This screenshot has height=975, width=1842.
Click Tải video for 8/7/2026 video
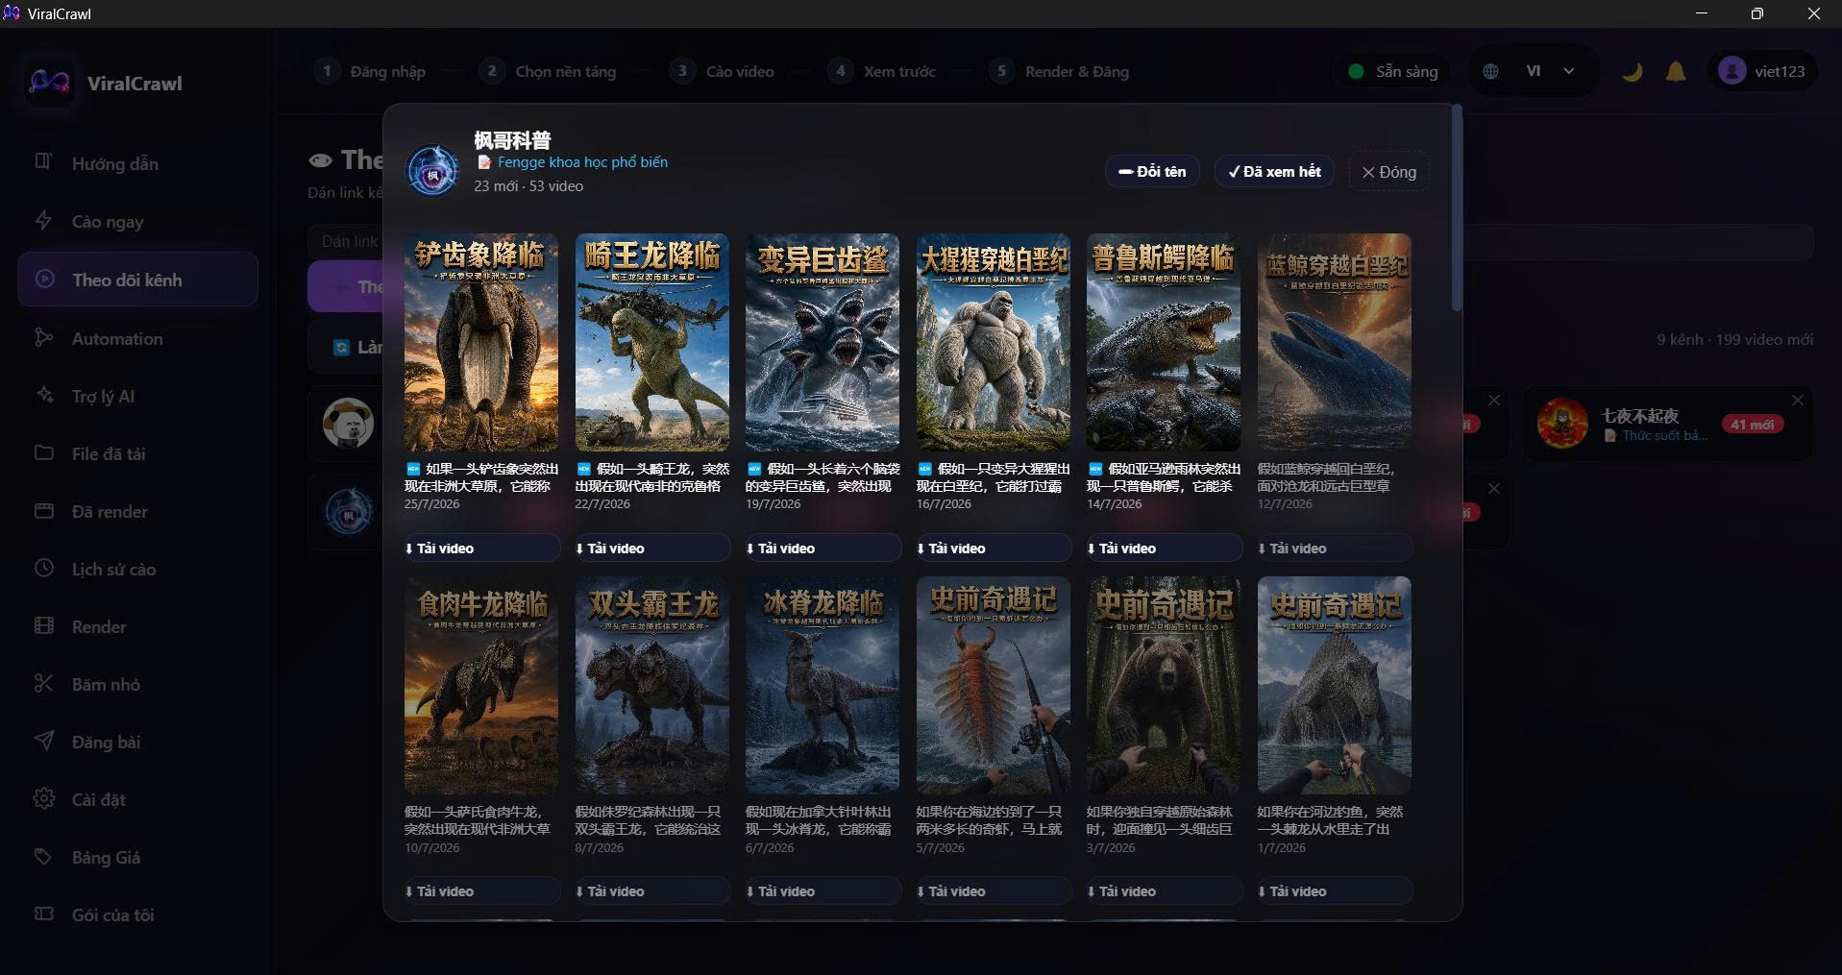click(652, 890)
